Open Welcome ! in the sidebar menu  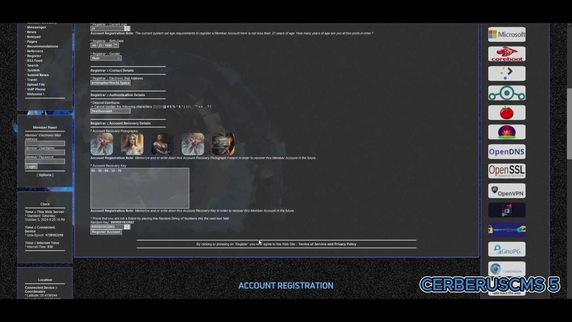point(35,94)
